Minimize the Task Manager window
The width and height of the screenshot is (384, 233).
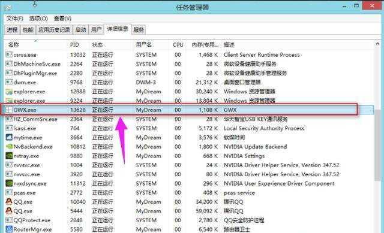click(x=344, y=7)
